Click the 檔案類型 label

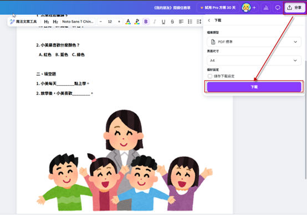click(x=213, y=33)
